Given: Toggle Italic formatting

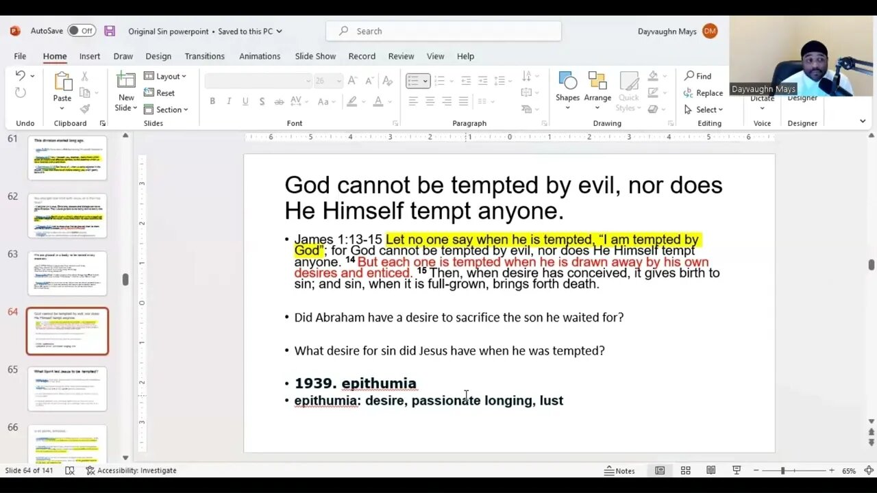Looking at the screenshot, I should 229,101.
